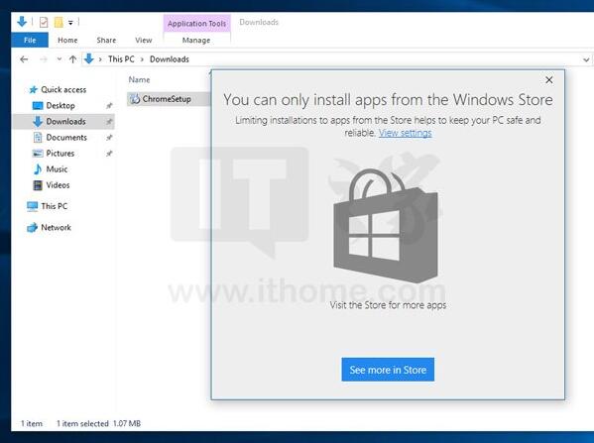Click the See more in Store button
Viewport: 594px width, 443px height.
(388, 370)
